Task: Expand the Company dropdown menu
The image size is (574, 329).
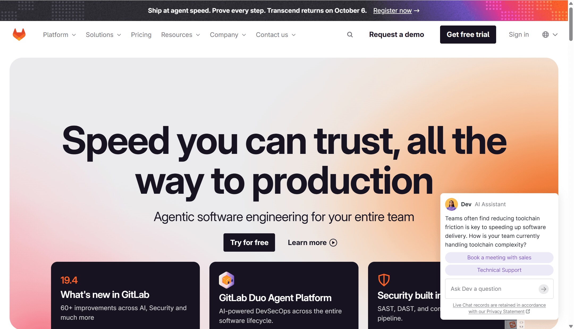Action: point(228,35)
